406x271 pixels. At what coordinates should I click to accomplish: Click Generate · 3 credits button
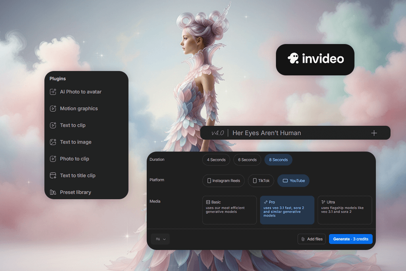[x=350, y=239]
